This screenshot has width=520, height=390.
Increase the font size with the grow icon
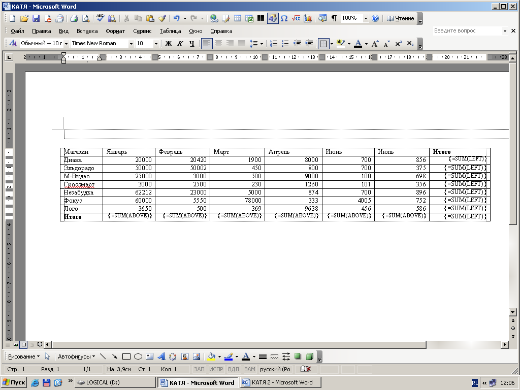click(375, 44)
